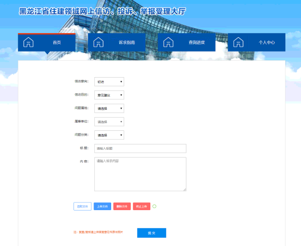The image size is (301, 246).
Task: Submit the form with 提交 button
Action: pos(152,233)
